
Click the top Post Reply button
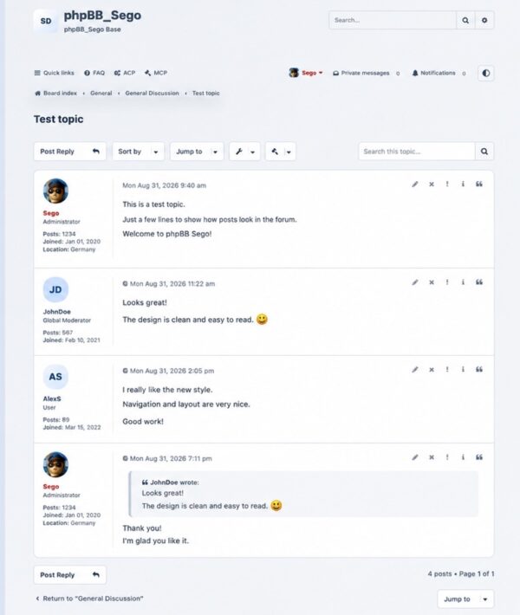coord(70,152)
